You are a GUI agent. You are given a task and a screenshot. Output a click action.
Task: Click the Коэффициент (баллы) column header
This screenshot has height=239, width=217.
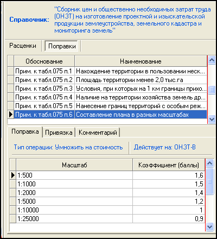click(x=169, y=165)
